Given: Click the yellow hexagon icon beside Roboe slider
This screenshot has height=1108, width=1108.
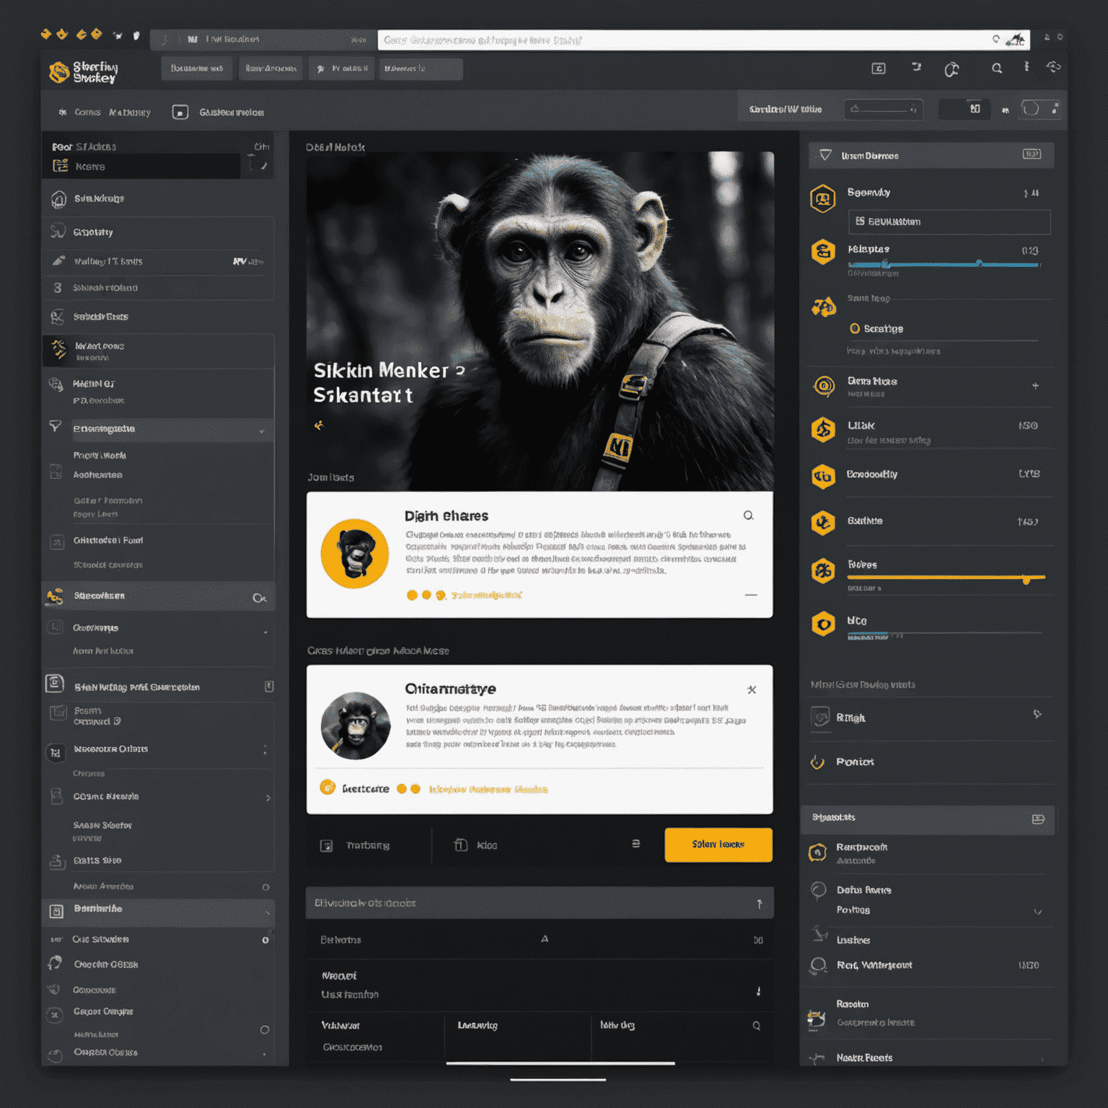Looking at the screenshot, I should point(823,571).
